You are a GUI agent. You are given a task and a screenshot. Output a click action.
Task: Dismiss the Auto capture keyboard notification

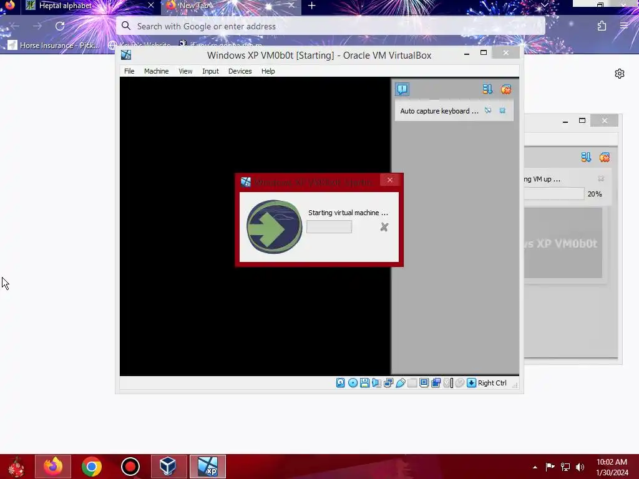[502, 110]
